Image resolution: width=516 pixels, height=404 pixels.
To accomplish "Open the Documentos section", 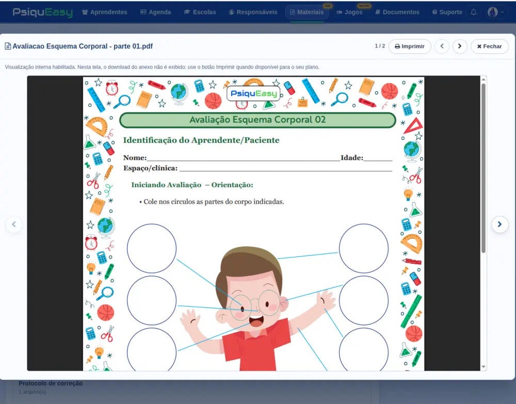I will (397, 12).
